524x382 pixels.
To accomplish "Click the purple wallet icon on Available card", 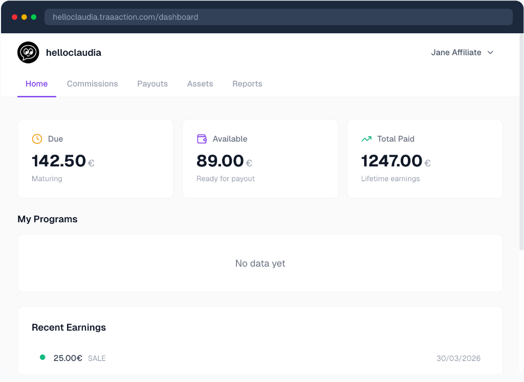I will 201,138.
